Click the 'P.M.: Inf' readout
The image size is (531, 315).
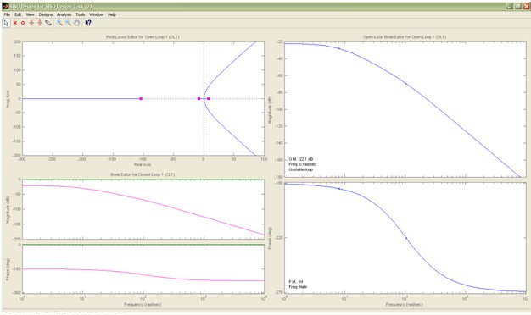296,281
